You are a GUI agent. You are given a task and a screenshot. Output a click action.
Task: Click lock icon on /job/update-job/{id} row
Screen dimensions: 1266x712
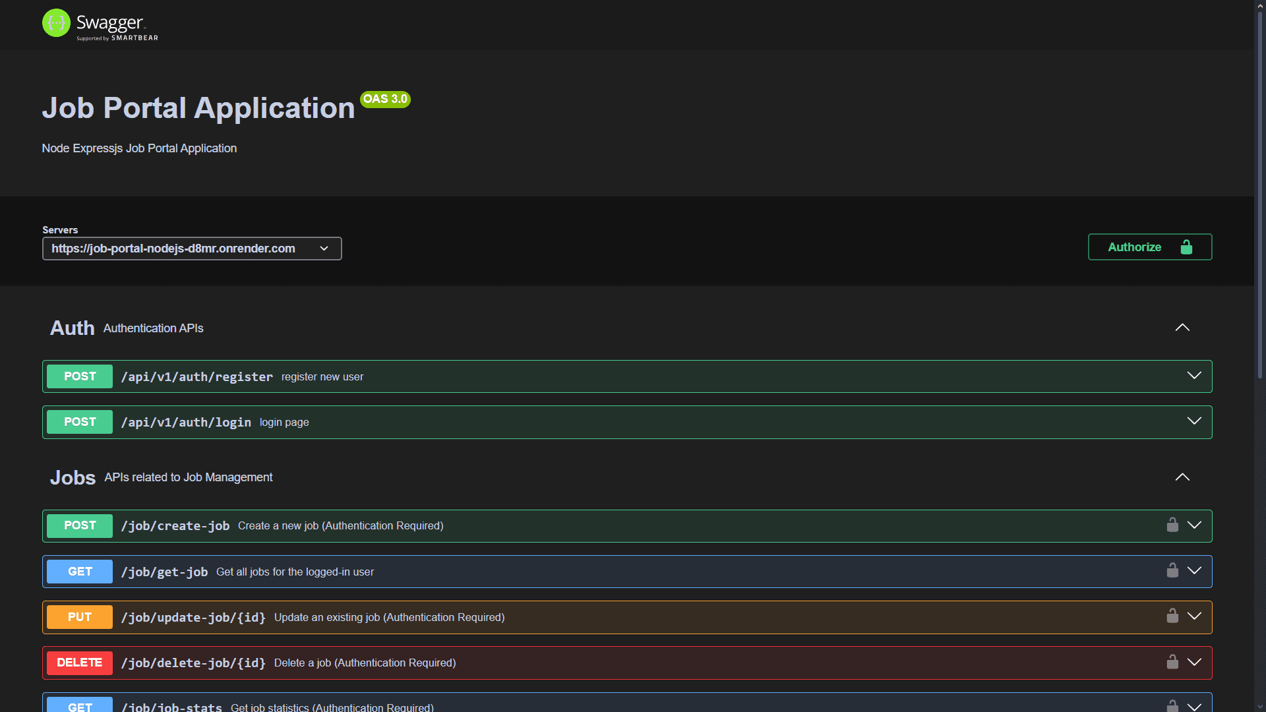1172,616
